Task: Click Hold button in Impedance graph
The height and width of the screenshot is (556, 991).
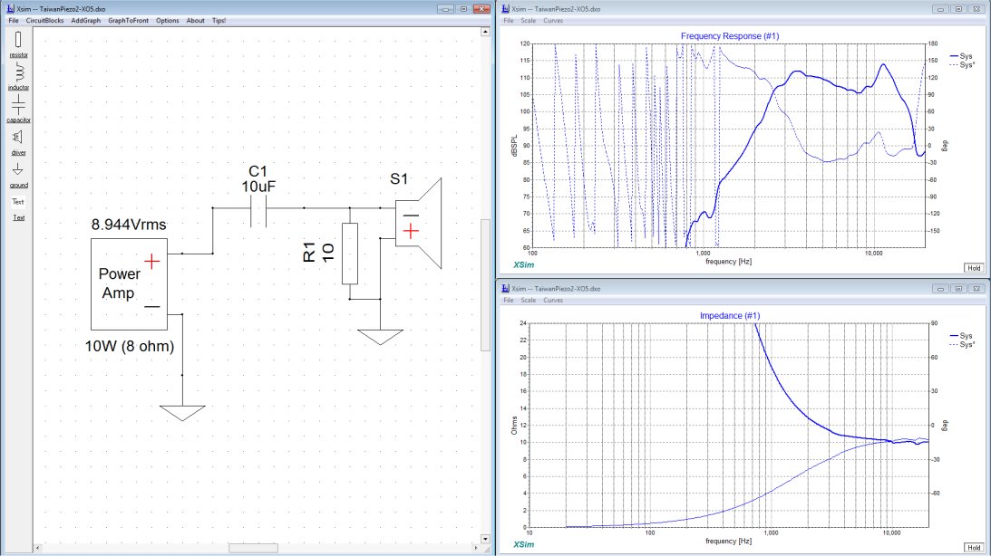Action: pos(974,547)
